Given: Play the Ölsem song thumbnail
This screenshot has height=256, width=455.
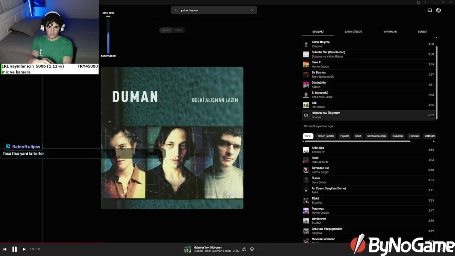Looking at the screenshot, I should point(306,180).
